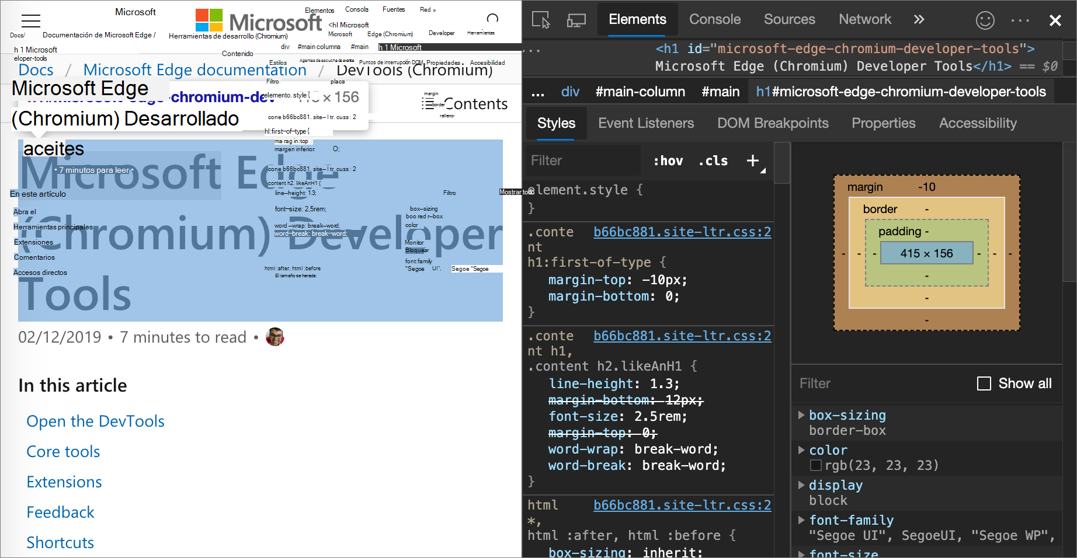Click the author avatar next to read time
The width and height of the screenshot is (1077, 558).
click(x=275, y=337)
